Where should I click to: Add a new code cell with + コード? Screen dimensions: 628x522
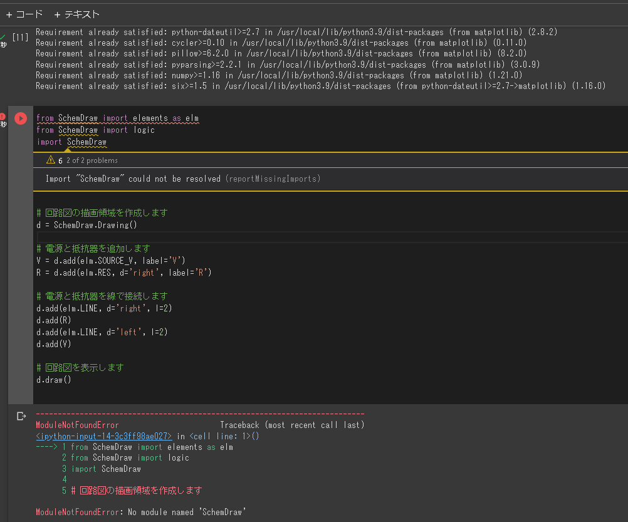tap(24, 14)
